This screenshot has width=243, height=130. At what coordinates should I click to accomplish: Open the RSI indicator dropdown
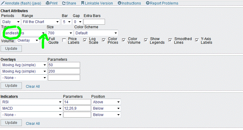(x=31, y=102)
